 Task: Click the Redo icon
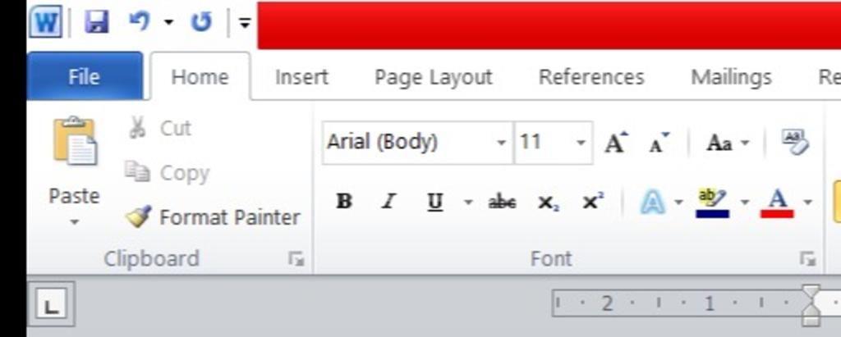point(201,22)
